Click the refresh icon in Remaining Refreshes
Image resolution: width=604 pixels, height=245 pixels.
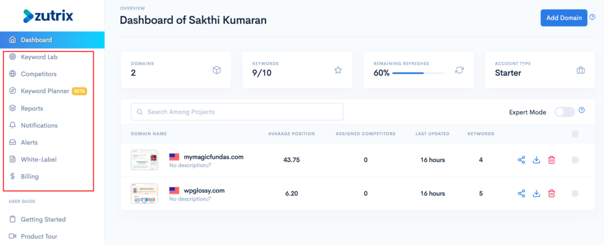click(459, 70)
